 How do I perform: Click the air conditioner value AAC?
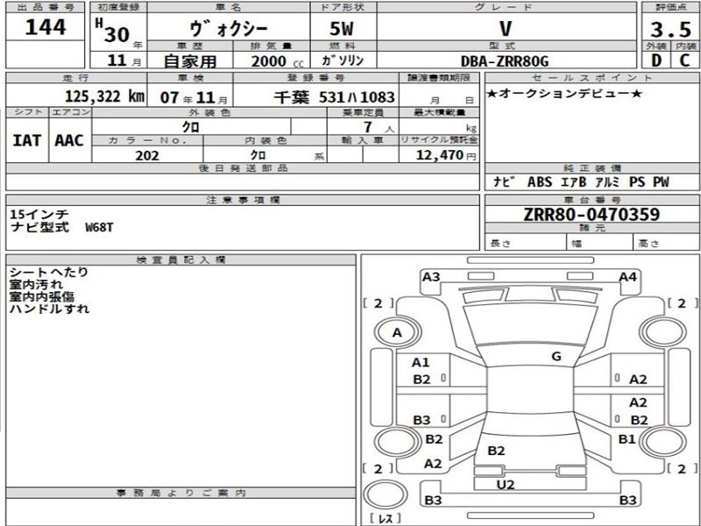69,140
